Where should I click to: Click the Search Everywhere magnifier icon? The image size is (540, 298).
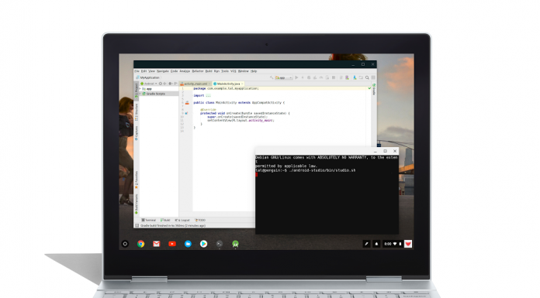(x=367, y=77)
